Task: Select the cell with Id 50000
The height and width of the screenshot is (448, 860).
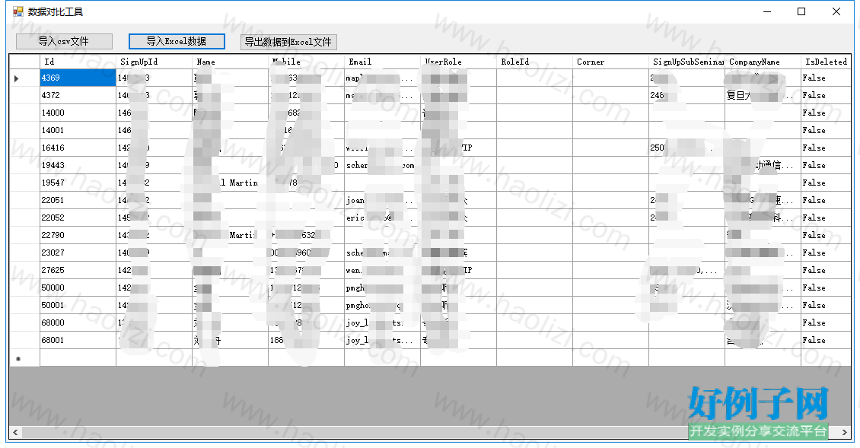Action: (x=78, y=288)
